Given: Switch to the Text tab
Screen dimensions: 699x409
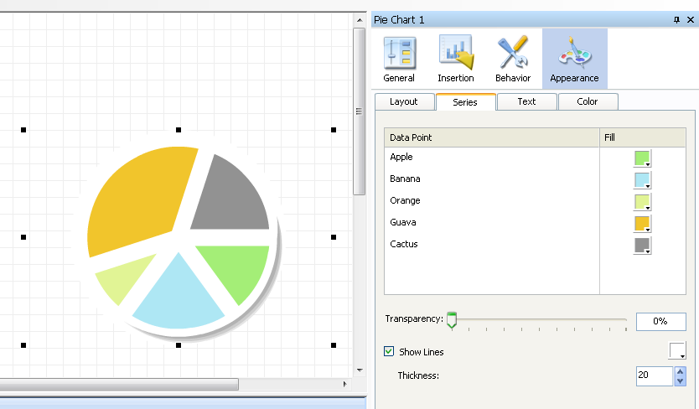Looking at the screenshot, I should tap(526, 101).
